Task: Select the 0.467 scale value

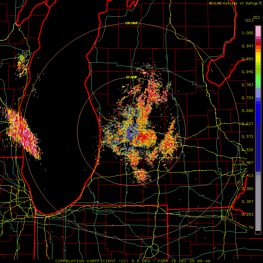Action: pos(248,163)
